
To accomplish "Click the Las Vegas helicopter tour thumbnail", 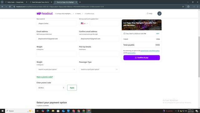I will click(142, 25).
